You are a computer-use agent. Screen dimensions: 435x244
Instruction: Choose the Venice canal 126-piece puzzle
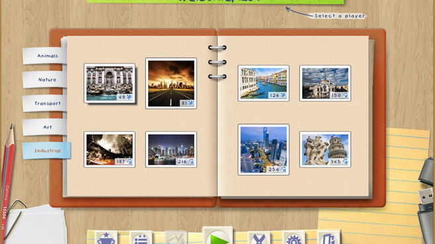264,83
